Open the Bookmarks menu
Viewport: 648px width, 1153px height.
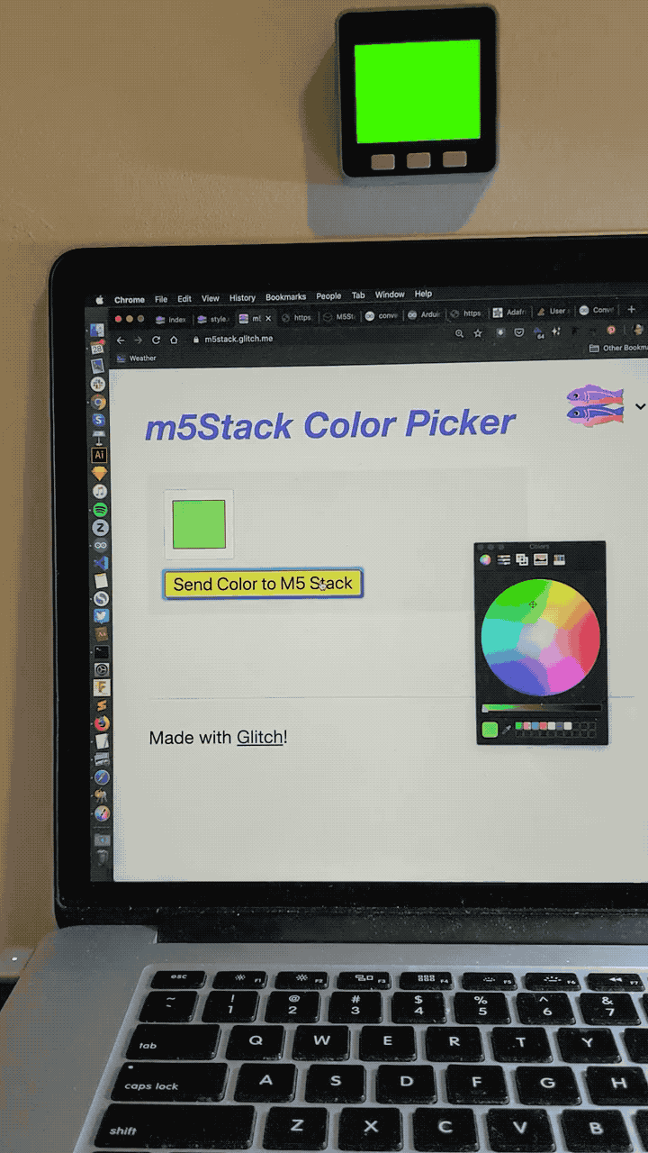coord(286,297)
